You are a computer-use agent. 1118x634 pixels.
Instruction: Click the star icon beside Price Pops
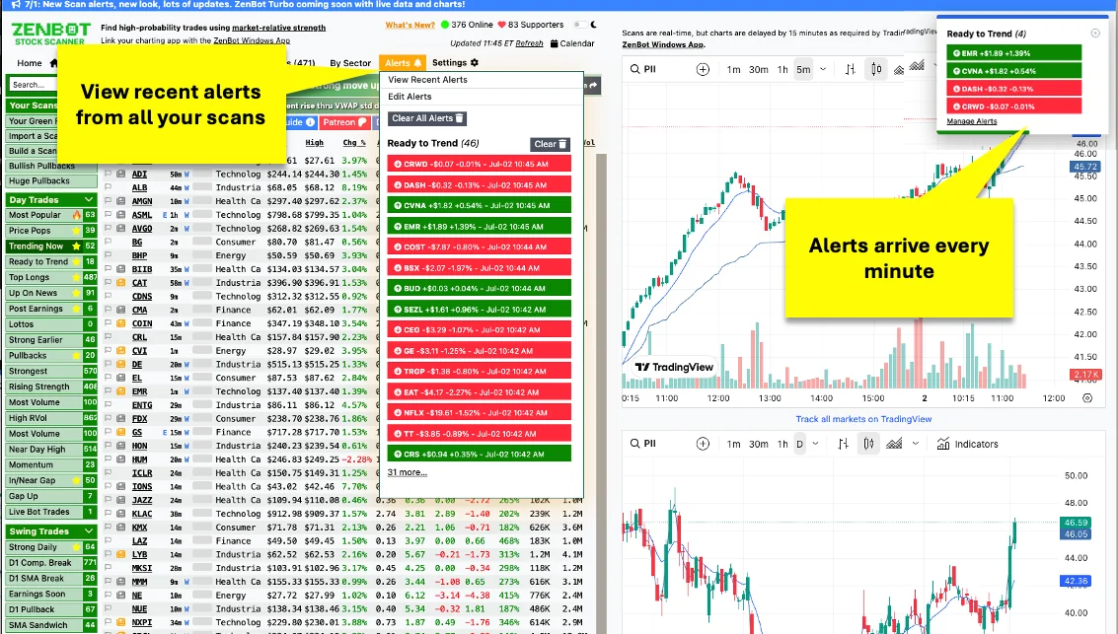[x=76, y=231]
